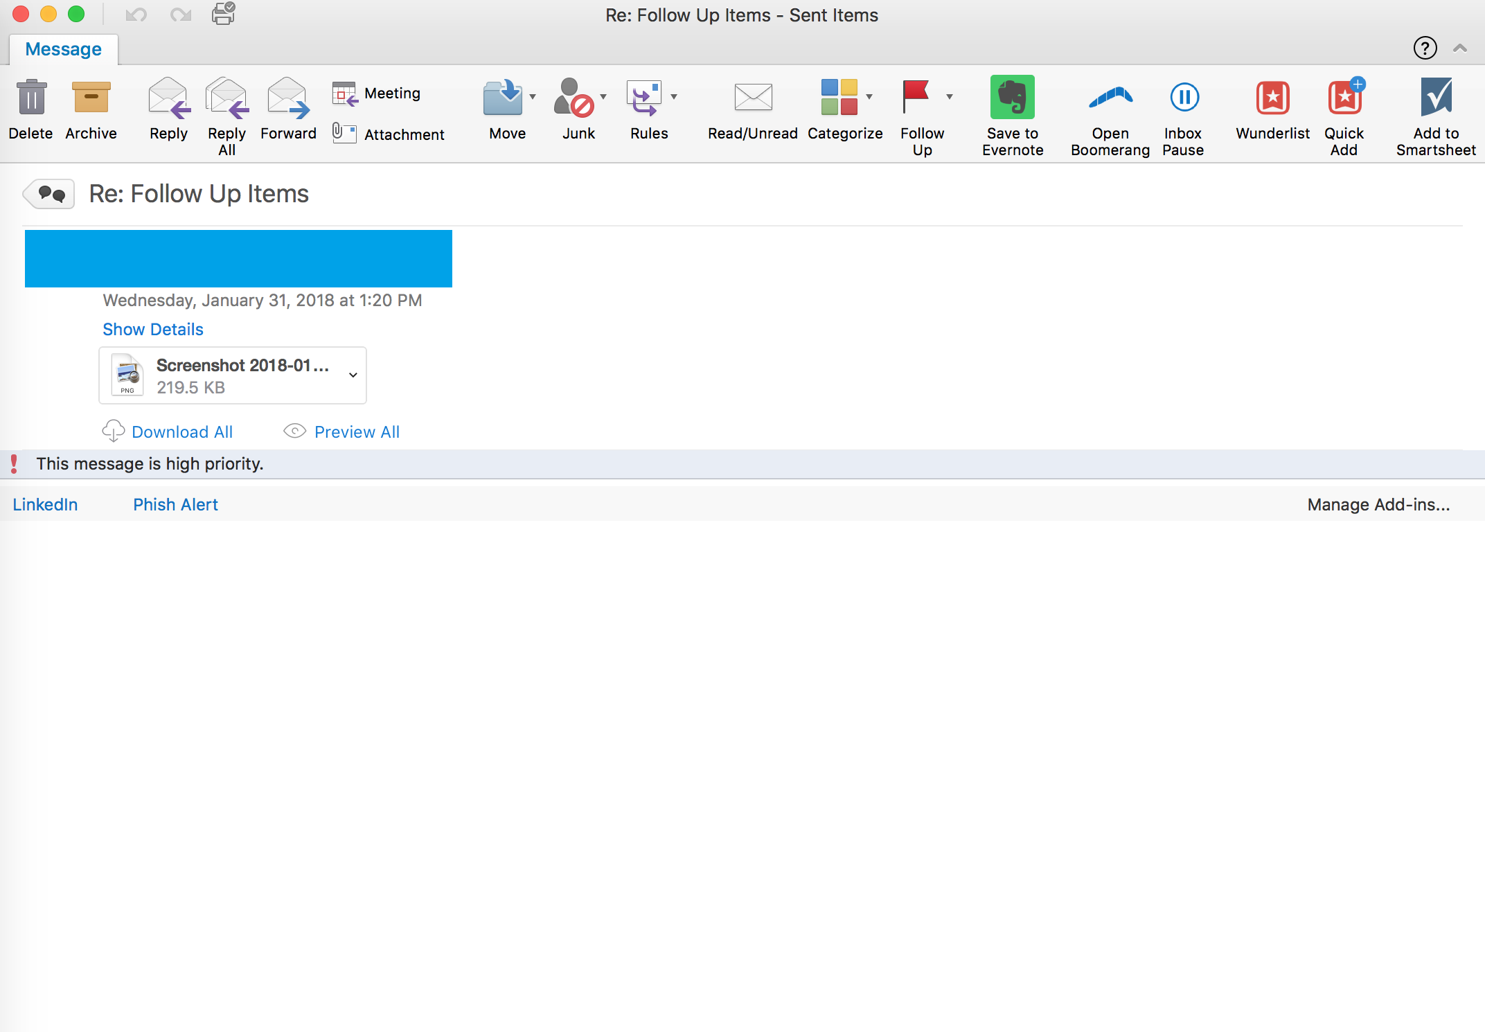Image resolution: width=1485 pixels, height=1032 pixels.
Task: Click the Download All link
Action: 181,432
